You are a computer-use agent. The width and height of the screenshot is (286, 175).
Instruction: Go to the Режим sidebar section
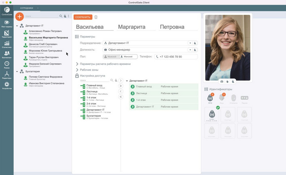tap(6, 65)
